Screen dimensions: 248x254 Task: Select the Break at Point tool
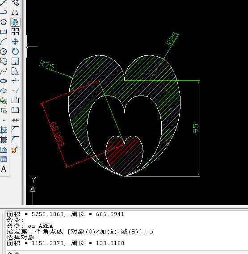click(x=15, y=100)
